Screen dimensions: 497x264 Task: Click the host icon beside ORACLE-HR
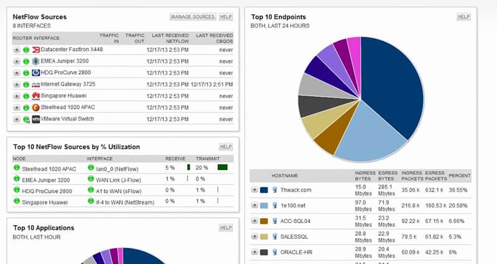(275, 252)
